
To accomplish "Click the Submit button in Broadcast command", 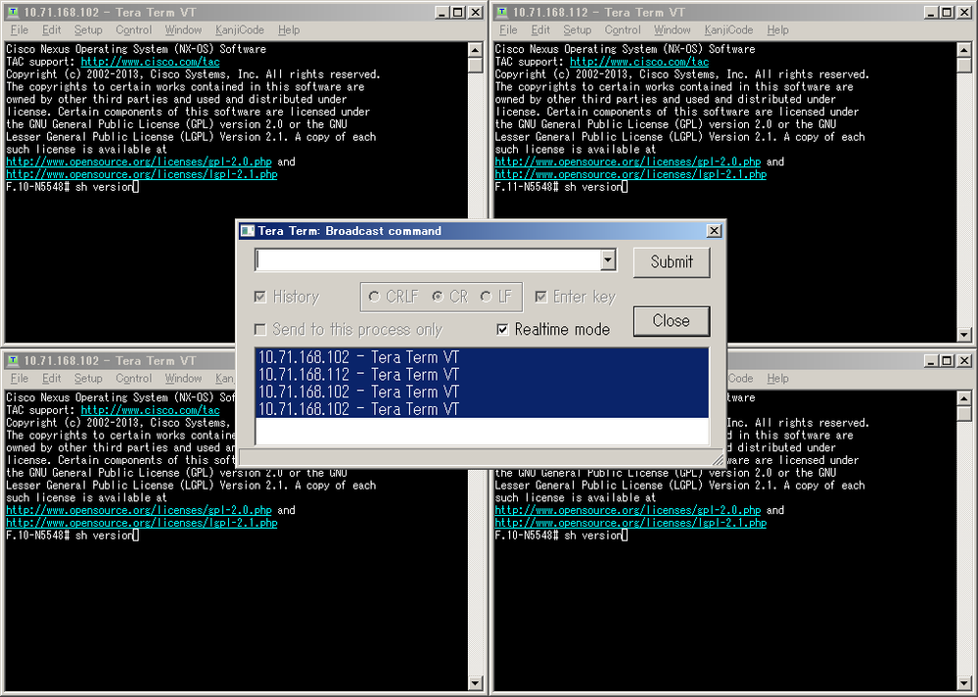I will click(x=672, y=262).
